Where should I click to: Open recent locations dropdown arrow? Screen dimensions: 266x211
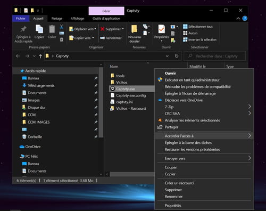[x=34, y=56]
